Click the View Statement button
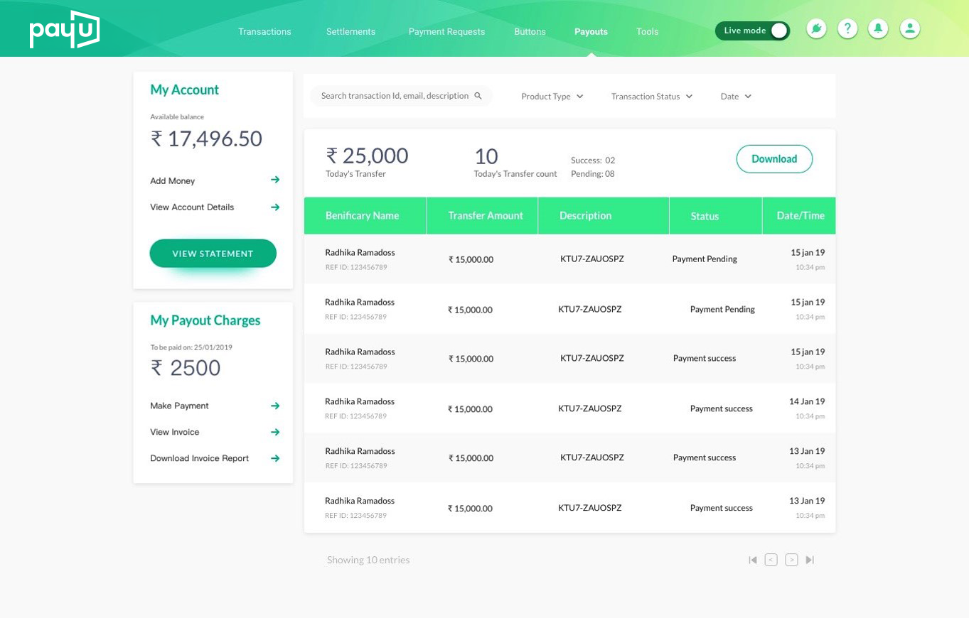This screenshot has height=618, width=969. tap(213, 254)
